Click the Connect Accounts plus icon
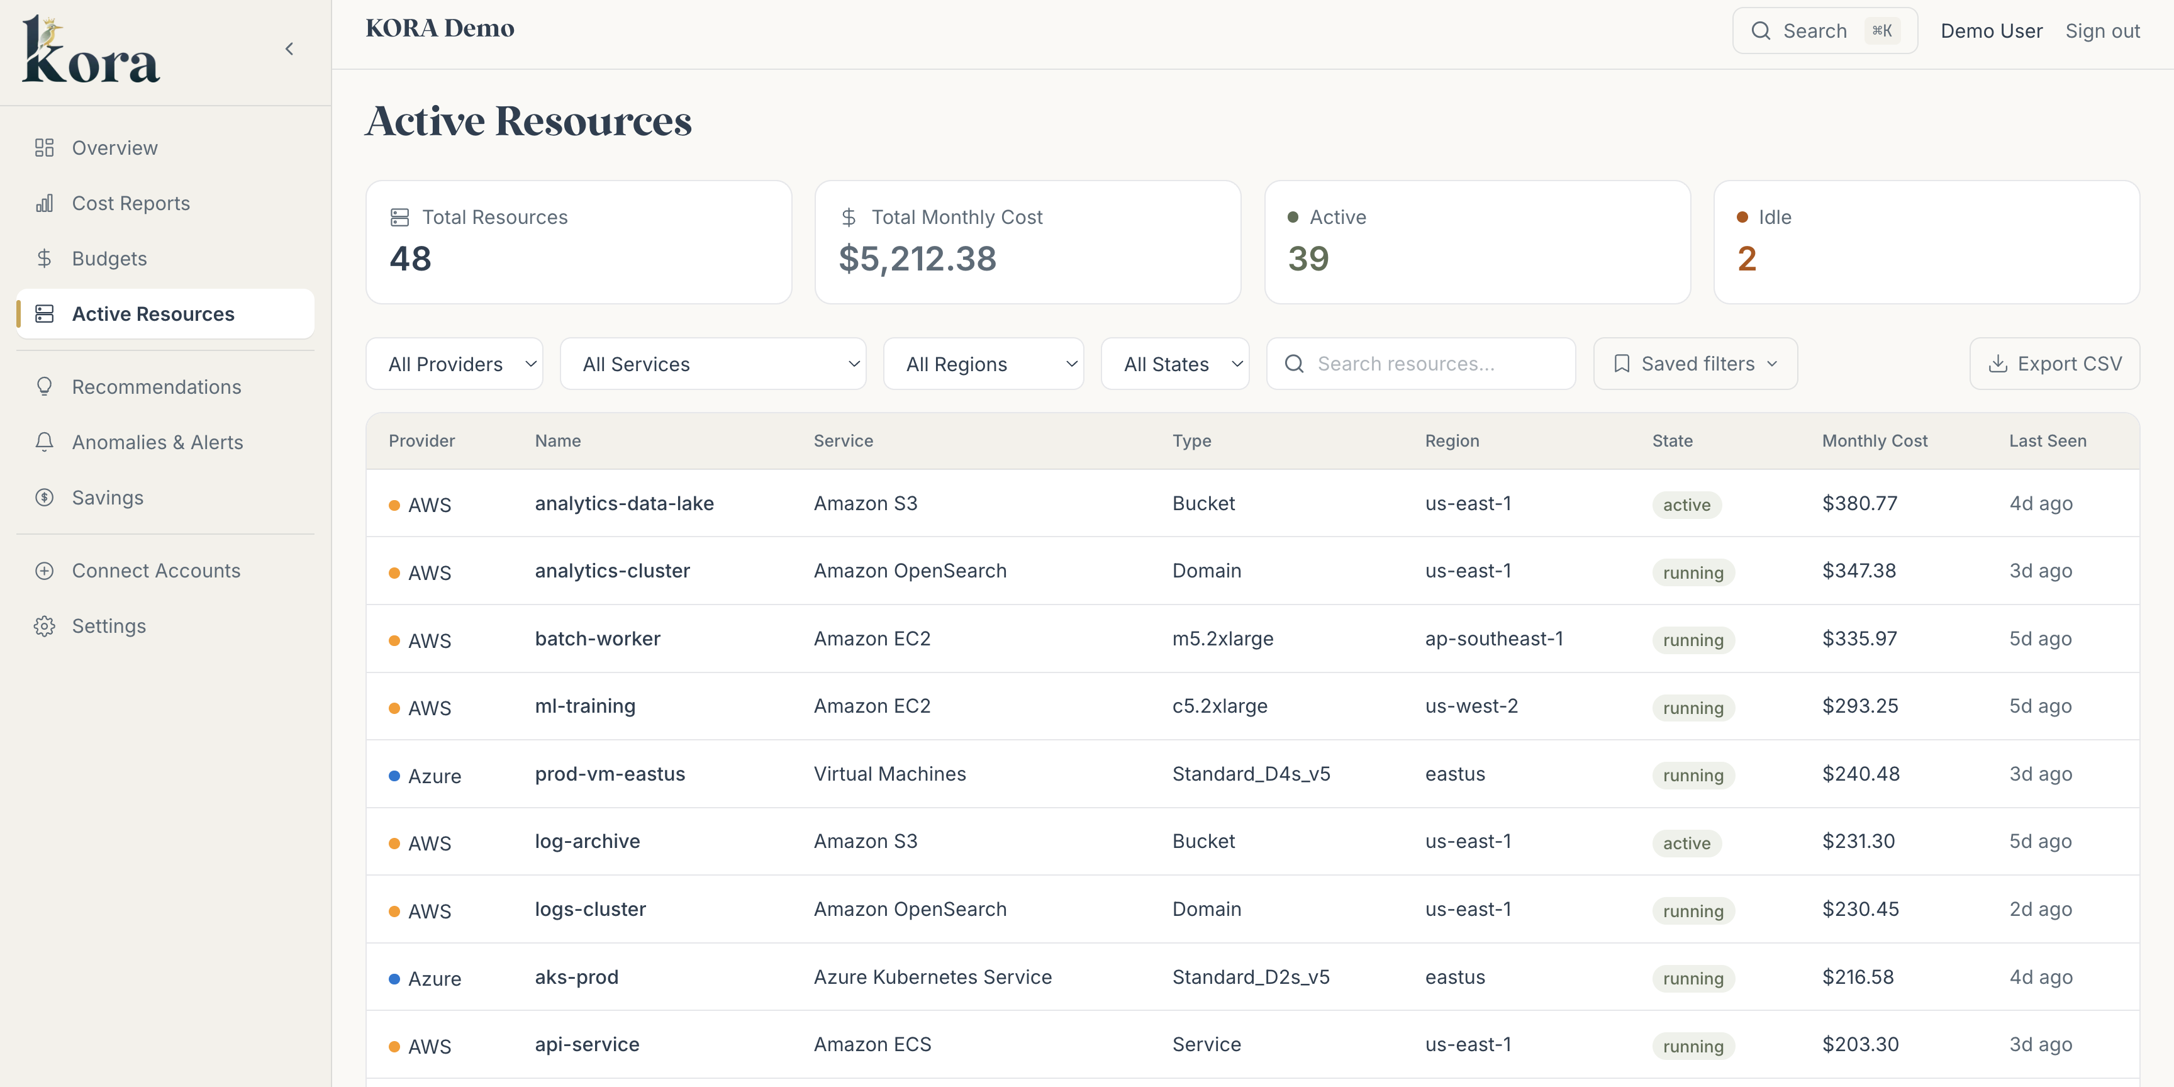This screenshot has width=2174, height=1087. coord(45,571)
